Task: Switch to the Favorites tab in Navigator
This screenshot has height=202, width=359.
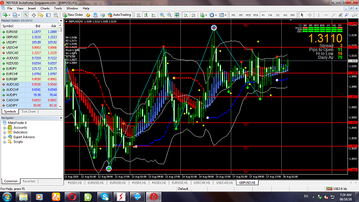Action: [x=29, y=181]
